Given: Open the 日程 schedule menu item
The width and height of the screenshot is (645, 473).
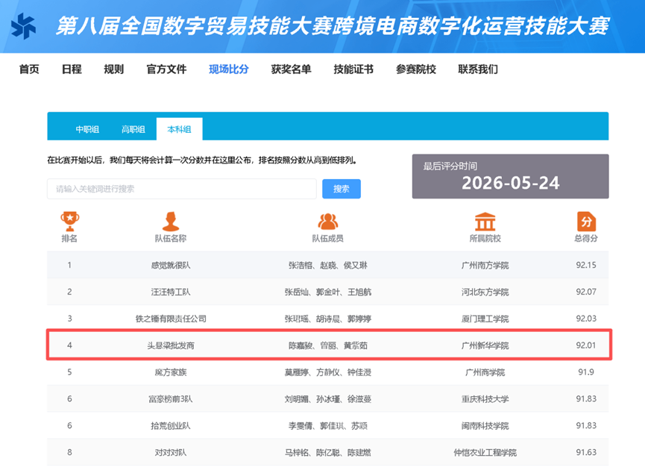Looking at the screenshot, I should (72, 69).
